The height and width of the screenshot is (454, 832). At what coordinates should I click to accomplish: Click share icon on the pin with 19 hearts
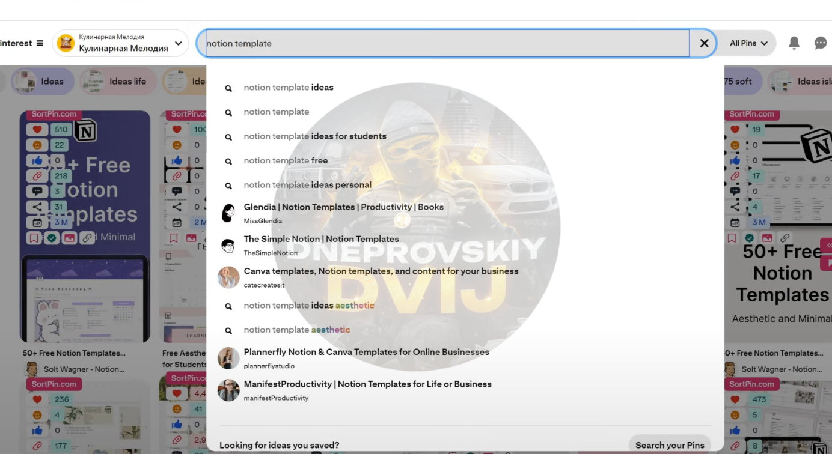(735, 207)
